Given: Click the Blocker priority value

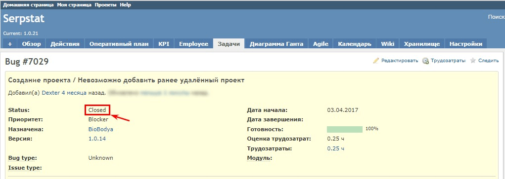Looking at the screenshot, I should pyautogui.click(x=98, y=119).
